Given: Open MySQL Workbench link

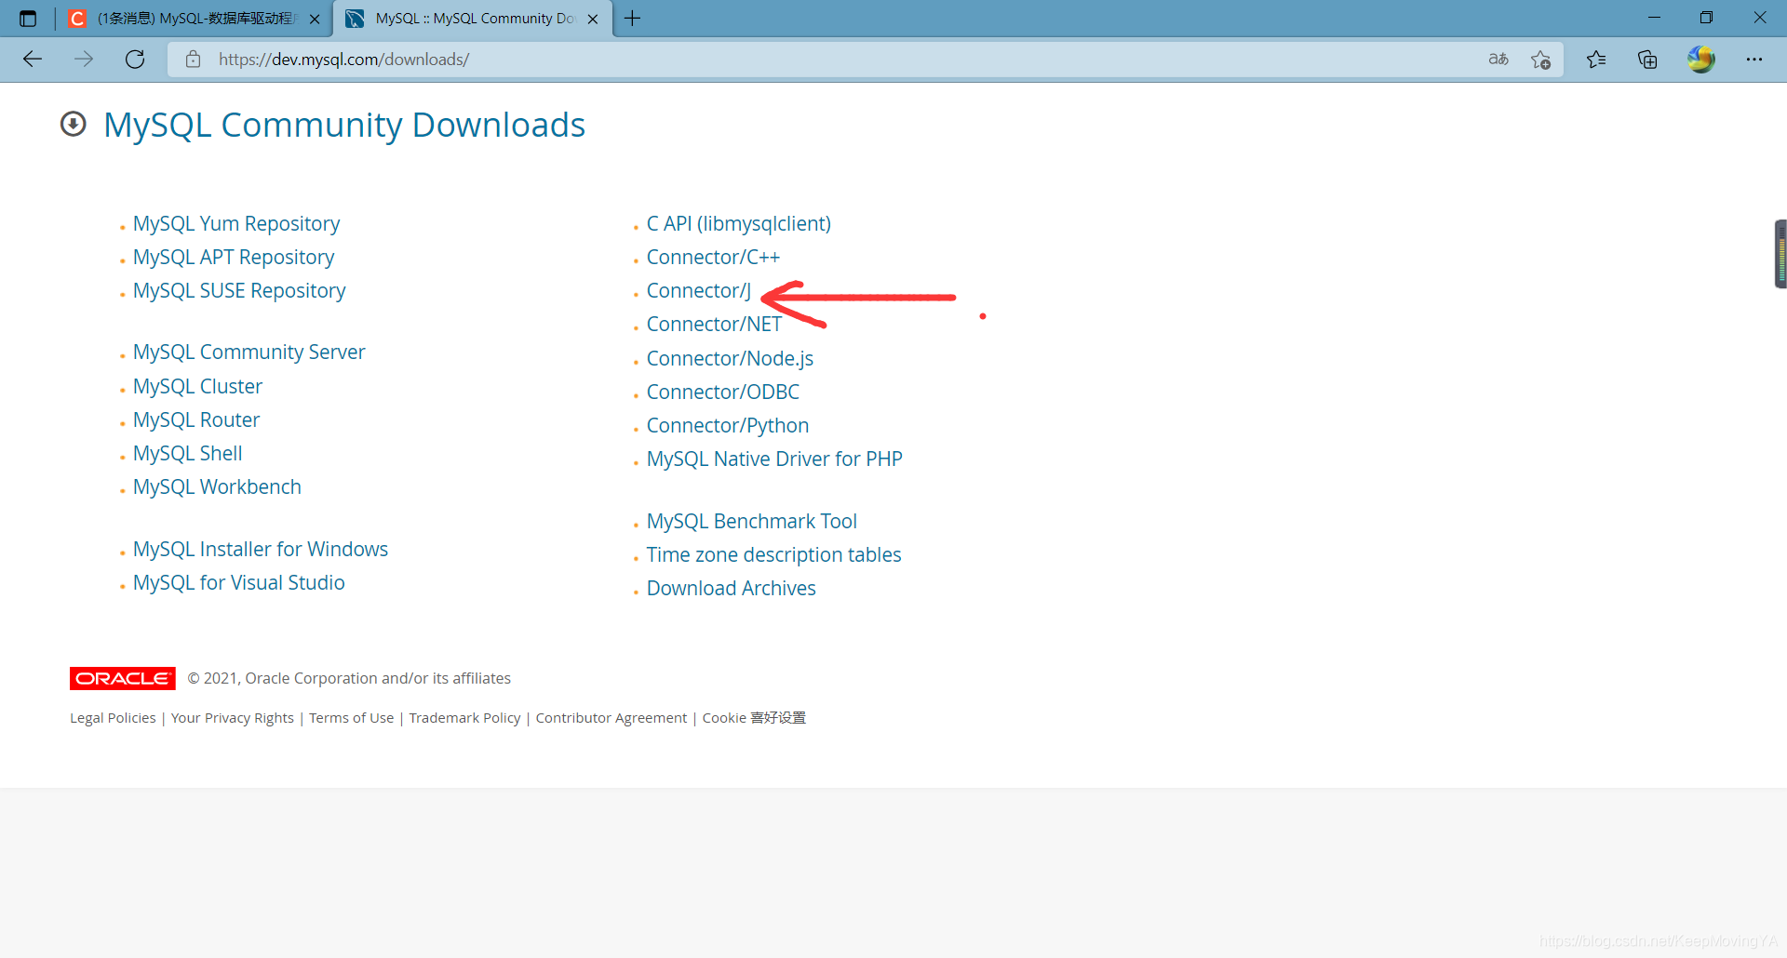Looking at the screenshot, I should [x=217, y=487].
